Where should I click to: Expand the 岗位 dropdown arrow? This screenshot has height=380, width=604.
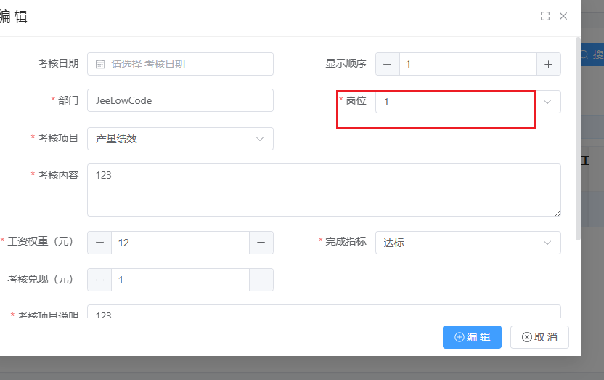548,102
